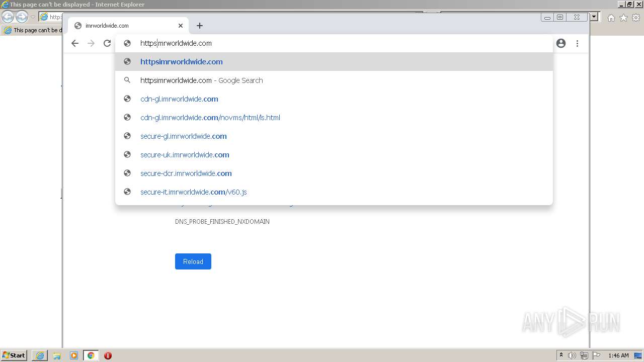Select the imrworldwide.com tab
Screen dimensions: 644x362
tap(128, 26)
